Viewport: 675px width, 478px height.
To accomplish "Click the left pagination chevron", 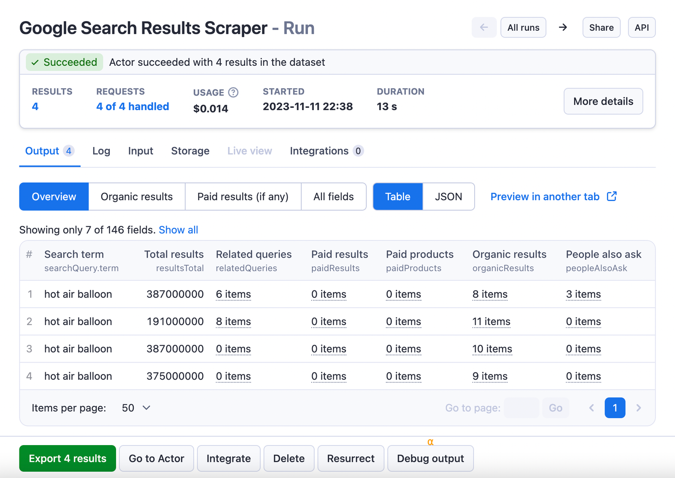I will click(x=591, y=408).
